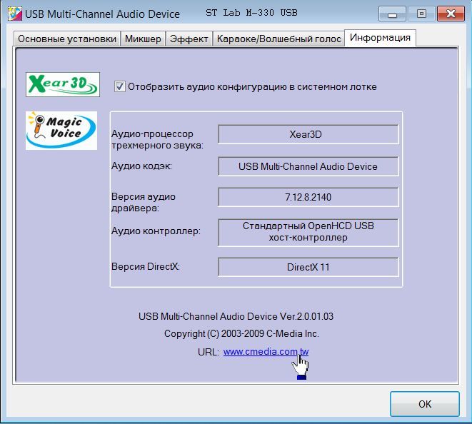Close the USB Multi-Channel Audio Device window
The height and width of the screenshot is (424, 472).
click(x=451, y=14)
